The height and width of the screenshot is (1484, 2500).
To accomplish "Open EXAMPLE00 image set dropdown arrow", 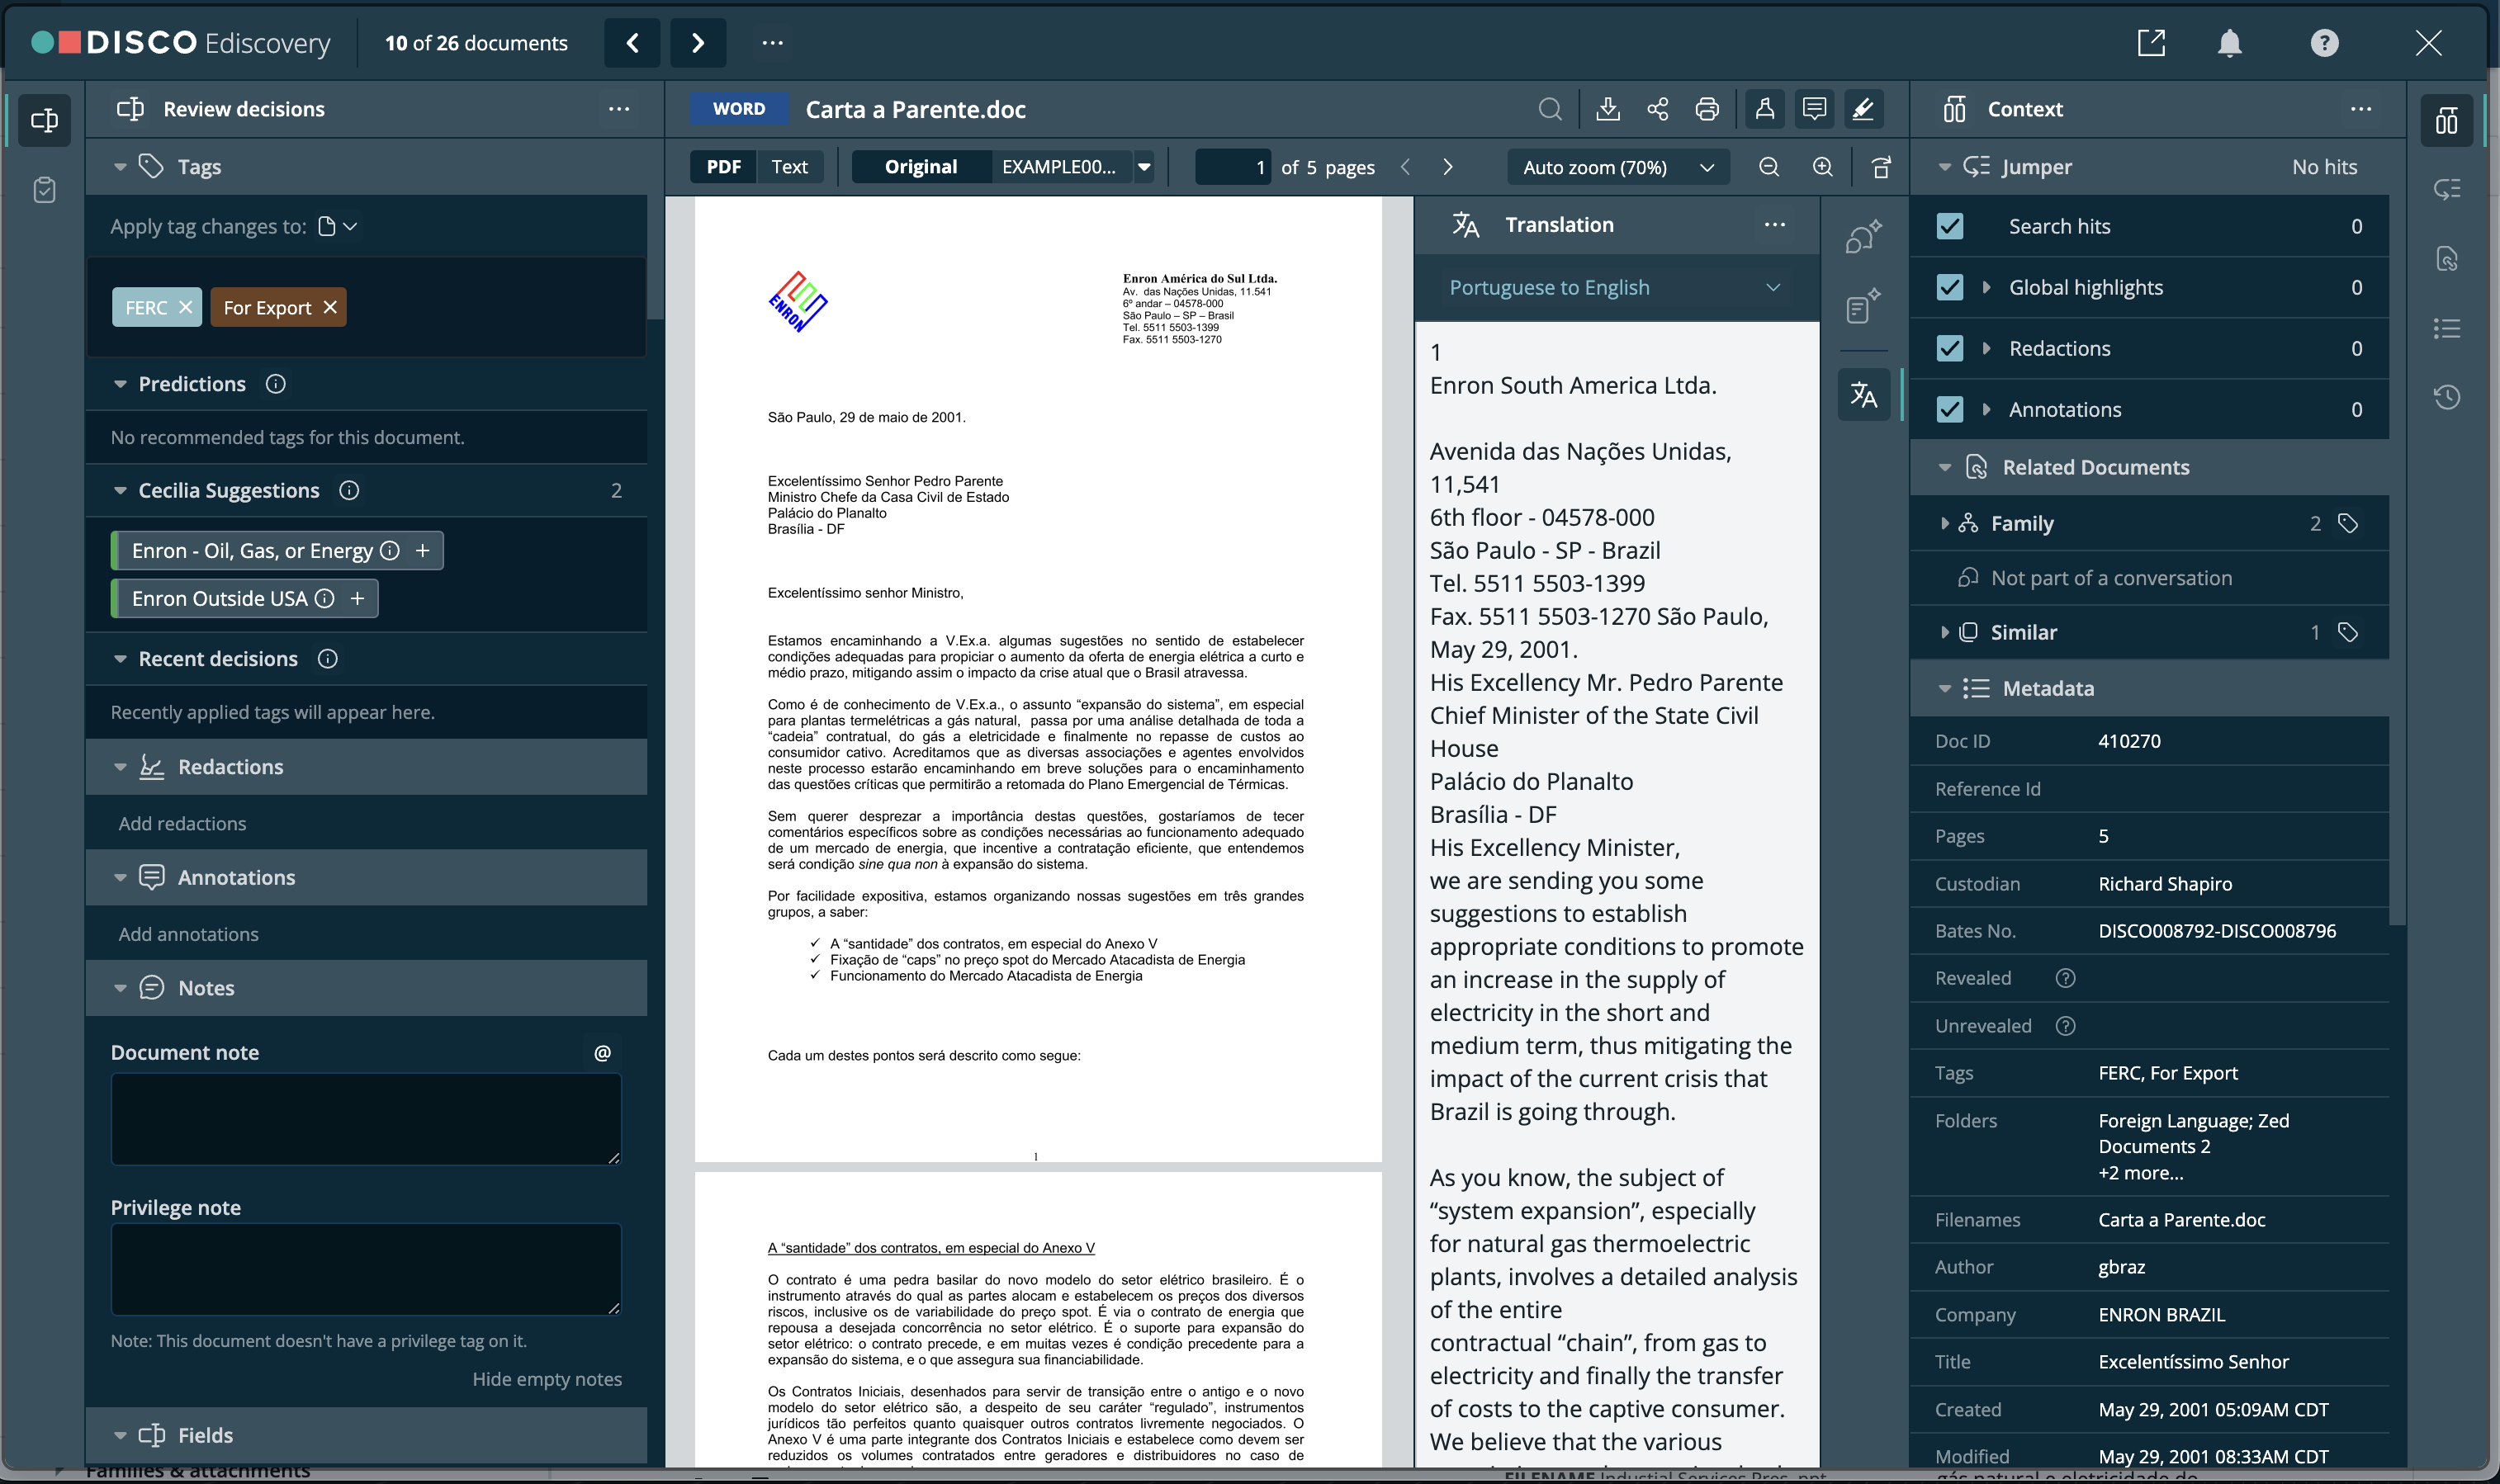I will [1144, 167].
